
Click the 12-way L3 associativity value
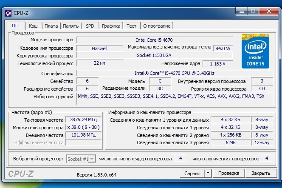click(x=262, y=142)
